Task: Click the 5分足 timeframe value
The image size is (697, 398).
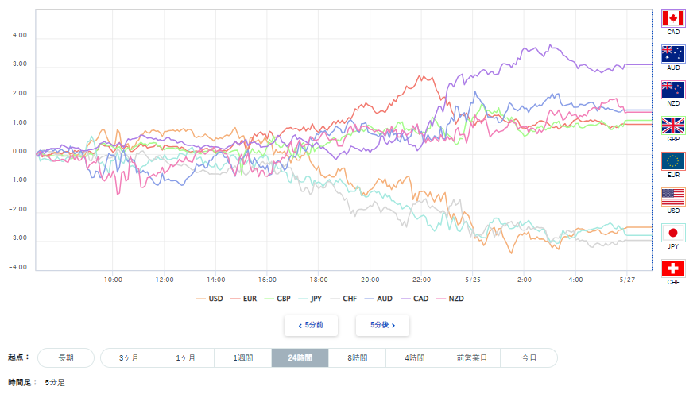Action: (x=55, y=382)
